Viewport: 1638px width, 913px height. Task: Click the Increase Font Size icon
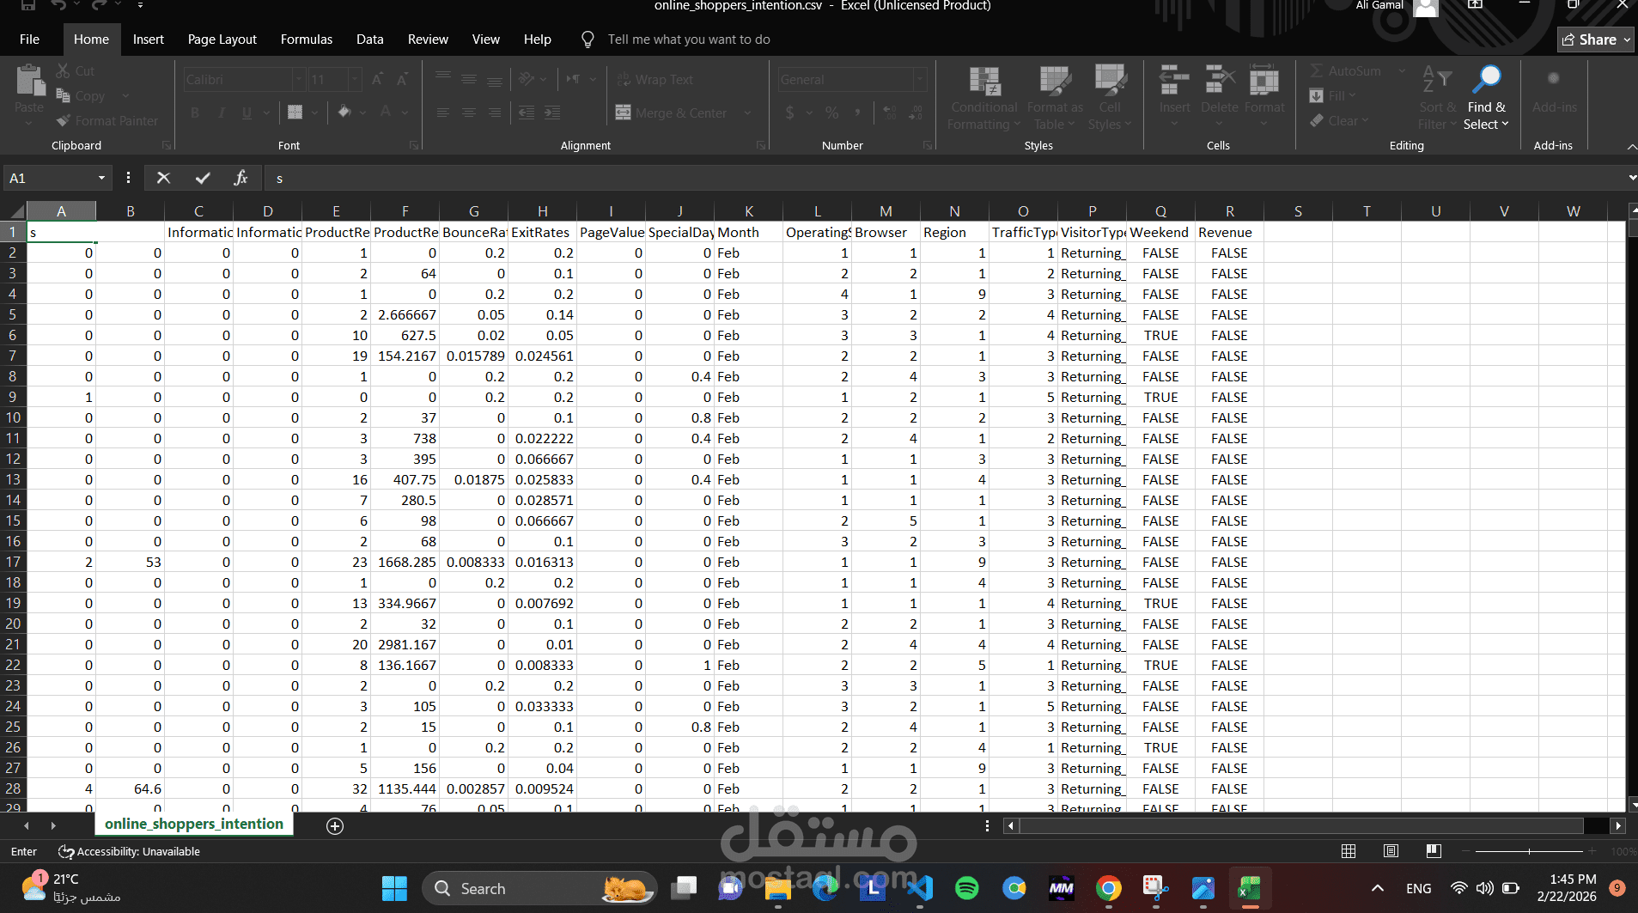click(378, 80)
